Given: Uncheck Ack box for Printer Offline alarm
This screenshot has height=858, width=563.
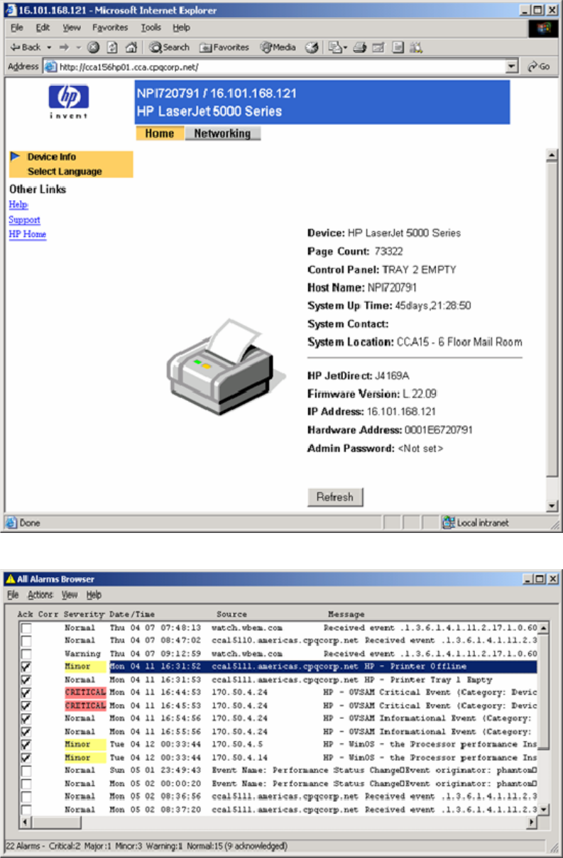Looking at the screenshot, I should 26,667.
